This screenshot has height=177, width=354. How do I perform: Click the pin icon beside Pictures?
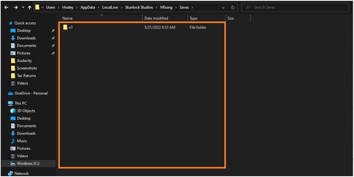click(x=53, y=53)
